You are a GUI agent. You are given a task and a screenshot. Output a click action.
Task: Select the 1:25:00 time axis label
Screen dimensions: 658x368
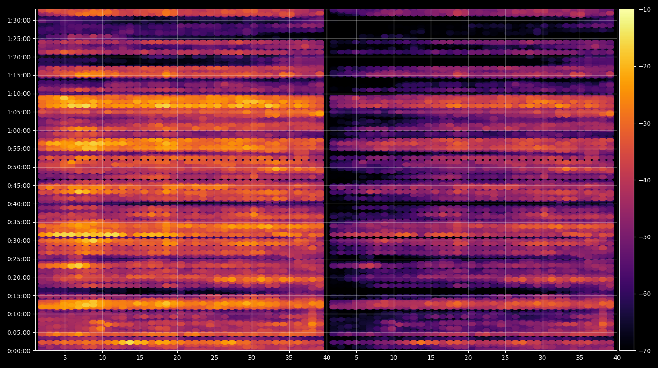[x=19, y=39]
